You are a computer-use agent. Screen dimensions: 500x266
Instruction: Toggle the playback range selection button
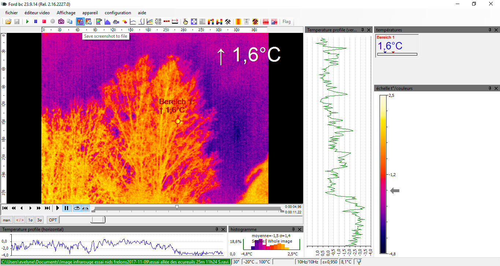85,208
